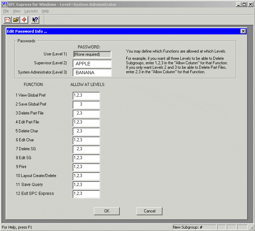This screenshot has width=255, height=231.
Task: Open the Layouts menu
Action: point(31,11)
